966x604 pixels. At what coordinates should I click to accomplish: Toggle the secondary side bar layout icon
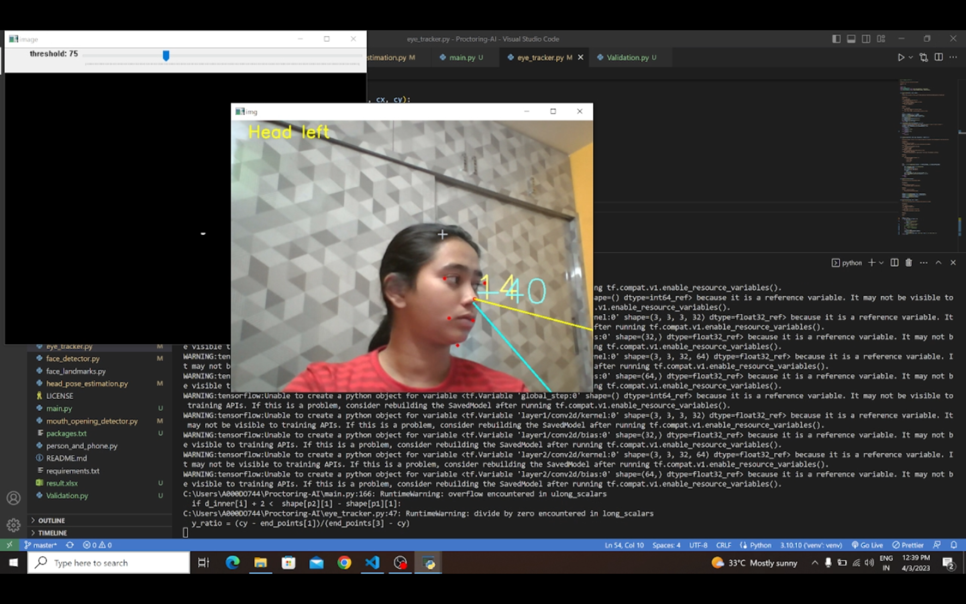click(x=866, y=39)
